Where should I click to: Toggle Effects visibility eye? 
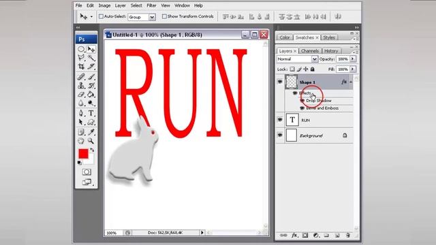click(295, 93)
